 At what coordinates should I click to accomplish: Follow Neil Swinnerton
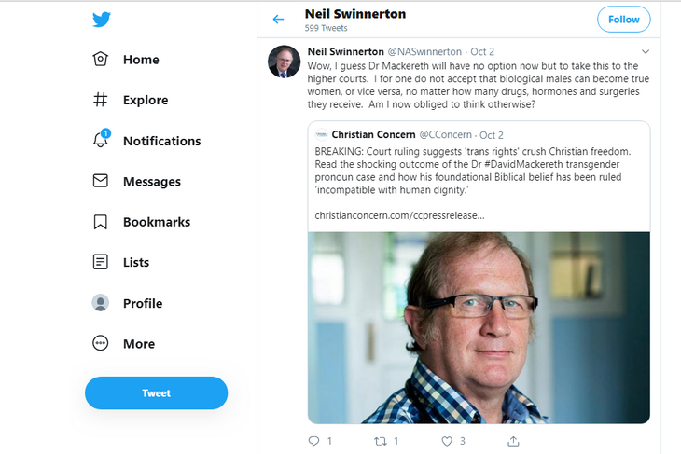tap(623, 20)
